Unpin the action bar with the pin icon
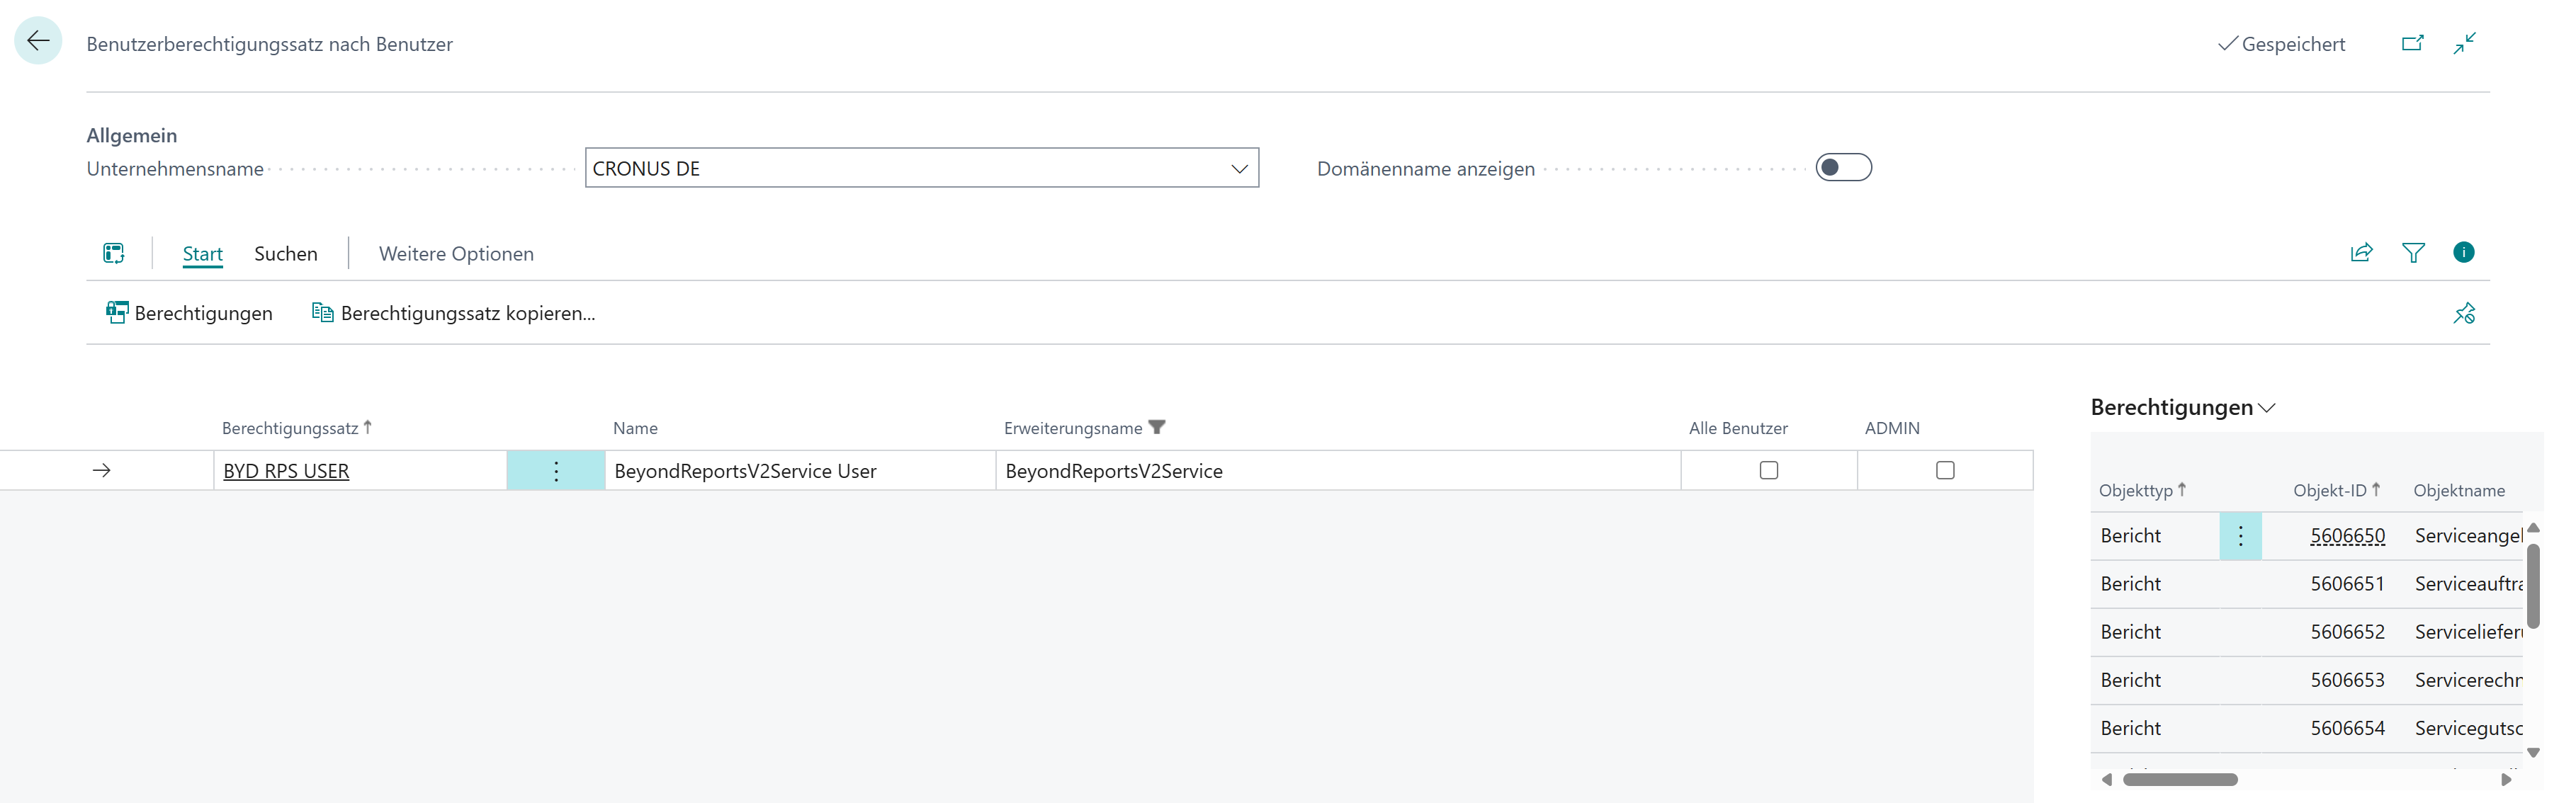The width and height of the screenshot is (2576, 803). pyautogui.click(x=2464, y=313)
